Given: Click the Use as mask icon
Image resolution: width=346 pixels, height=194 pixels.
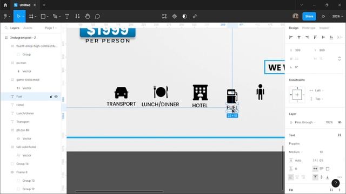Looking at the screenshot, I should click(x=184, y=16).
